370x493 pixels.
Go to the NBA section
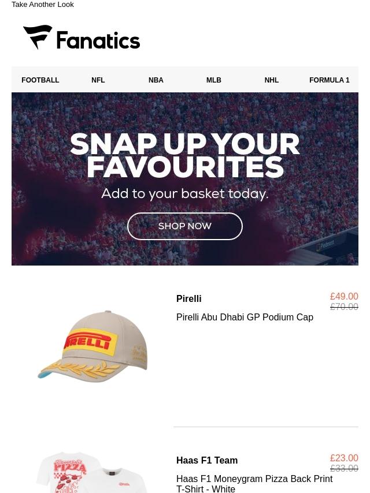click(156, 80)
